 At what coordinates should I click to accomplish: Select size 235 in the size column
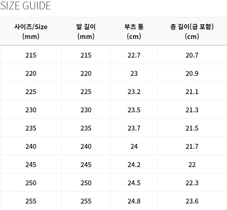(x=31, y=128)
